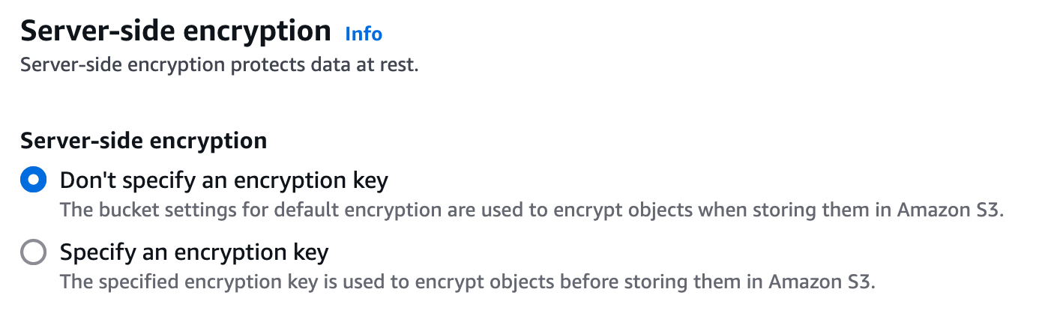Choose the "Specify an encryption key" radio button
The height and width of the screenshot is (313, 1039).
33,252
